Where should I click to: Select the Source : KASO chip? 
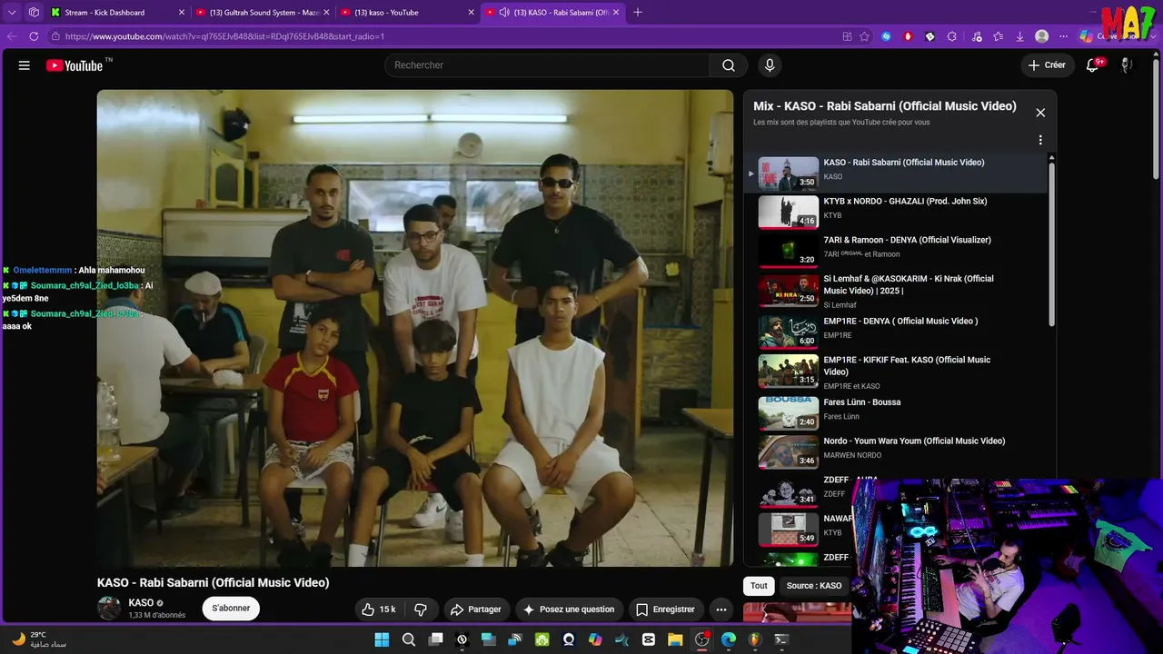814,586
